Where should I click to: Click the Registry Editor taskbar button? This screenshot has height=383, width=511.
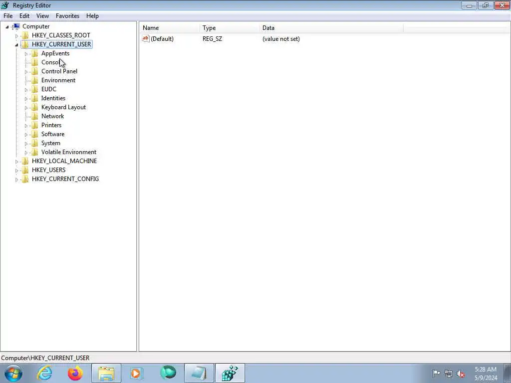click(230, 373)
